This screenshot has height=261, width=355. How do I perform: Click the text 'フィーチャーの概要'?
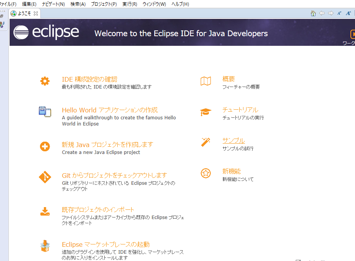241,87
